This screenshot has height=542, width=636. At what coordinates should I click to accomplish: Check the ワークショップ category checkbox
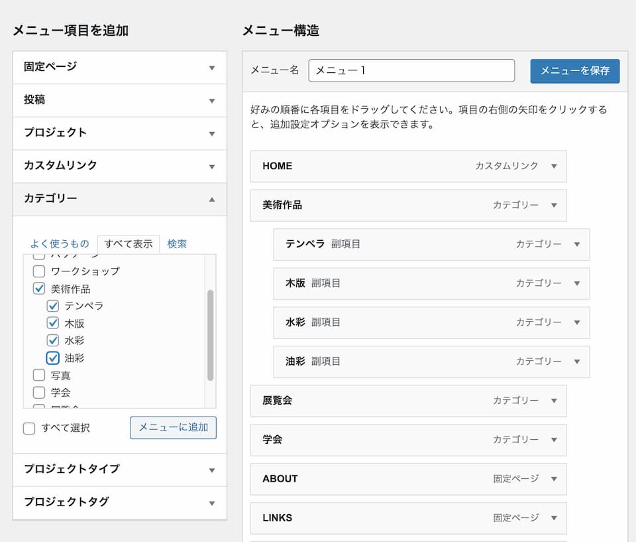click(x=39, y=271)
